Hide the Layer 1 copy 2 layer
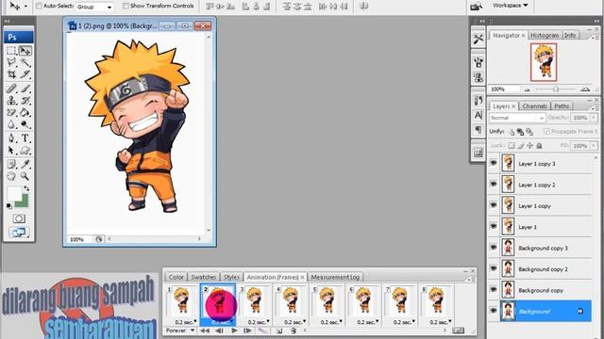Screen dimensions: 604x339 [x=494, y=185]
